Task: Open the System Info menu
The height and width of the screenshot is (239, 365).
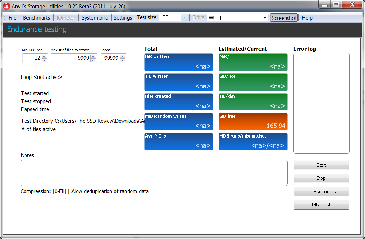Action: coord(95,18)
